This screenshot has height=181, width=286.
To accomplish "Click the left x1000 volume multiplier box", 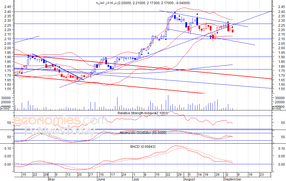I will [4, 108].
